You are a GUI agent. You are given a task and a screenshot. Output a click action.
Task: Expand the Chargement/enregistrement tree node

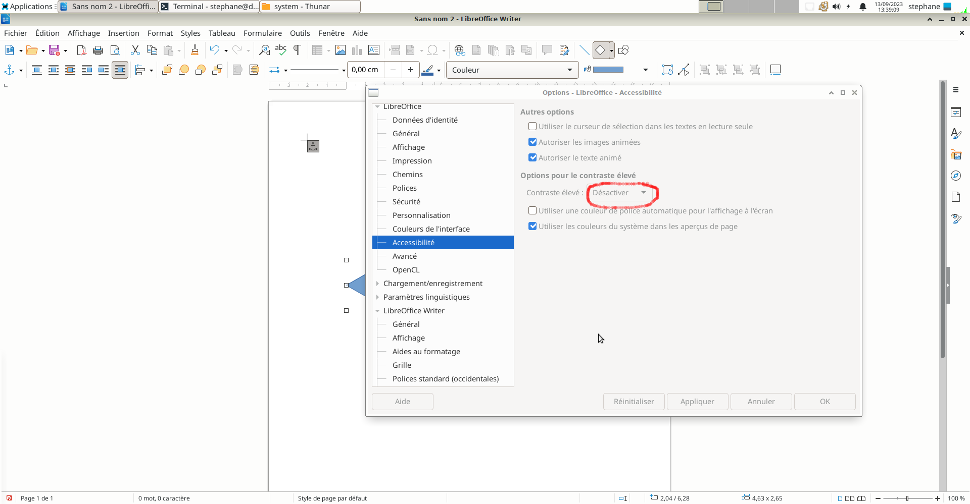click(x=377, y=284)
